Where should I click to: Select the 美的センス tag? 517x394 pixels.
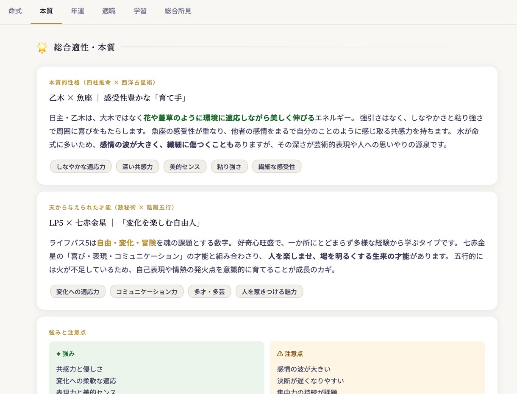(x=185, y=166)
